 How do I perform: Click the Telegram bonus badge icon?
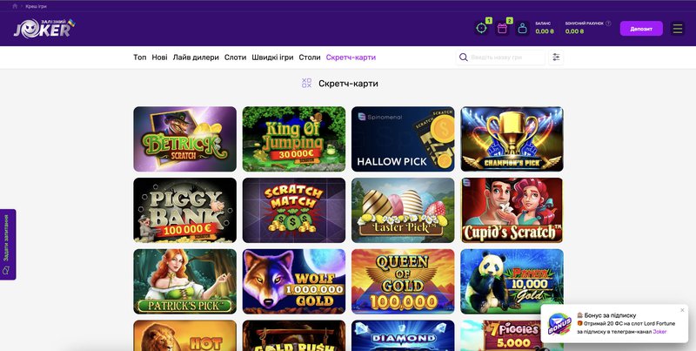(559, 324)
